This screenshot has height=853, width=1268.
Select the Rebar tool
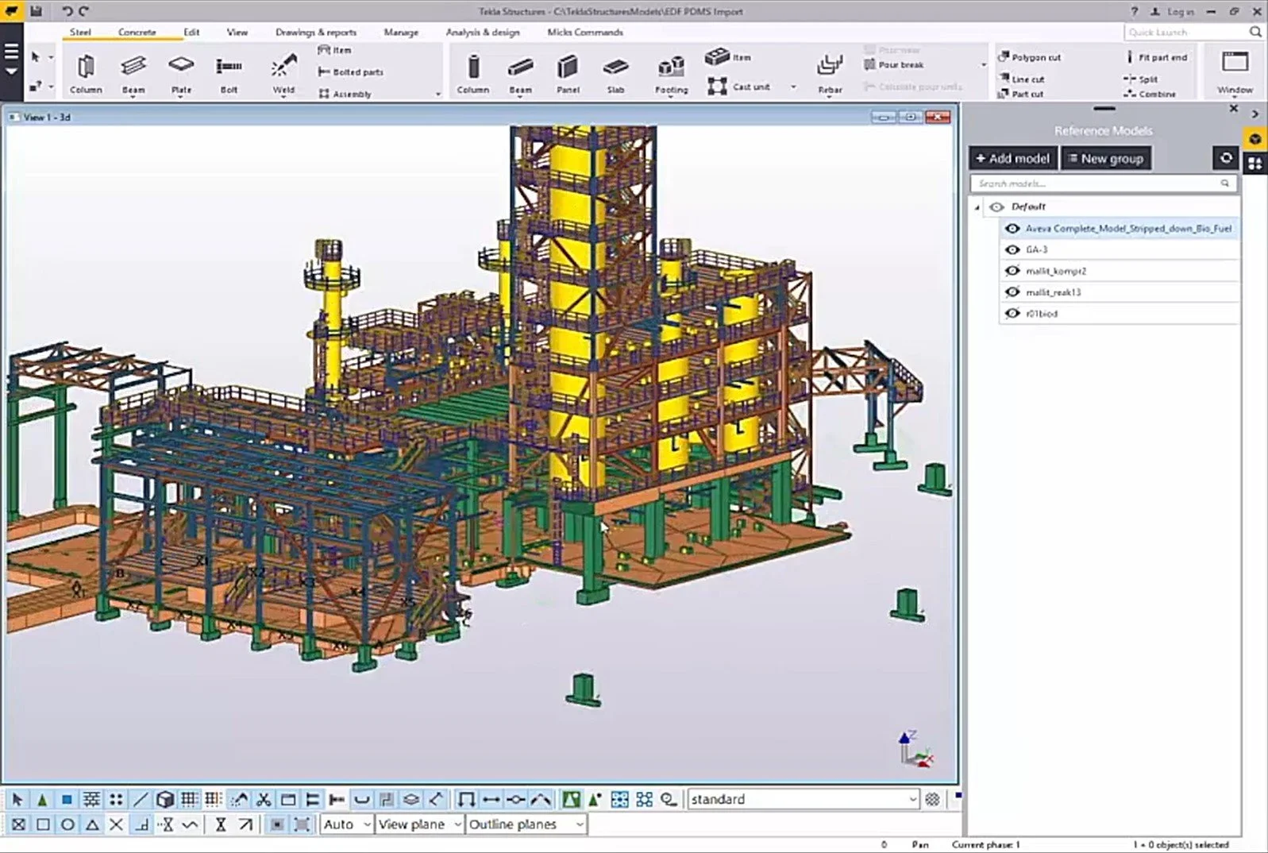pos(830,75)
